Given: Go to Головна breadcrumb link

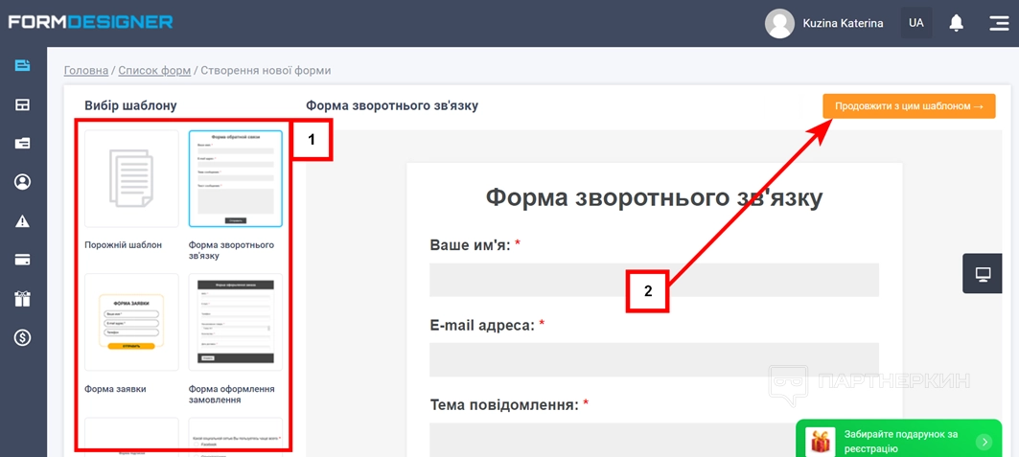Looking at the screenshot, I should point(85,70).
